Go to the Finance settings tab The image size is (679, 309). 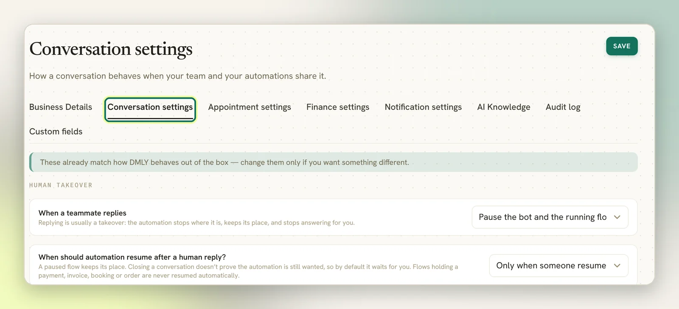click(x=338, y=107)
